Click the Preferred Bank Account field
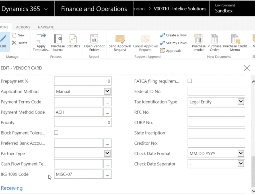This screenshot has height=194, width=255. click(79, 143)
